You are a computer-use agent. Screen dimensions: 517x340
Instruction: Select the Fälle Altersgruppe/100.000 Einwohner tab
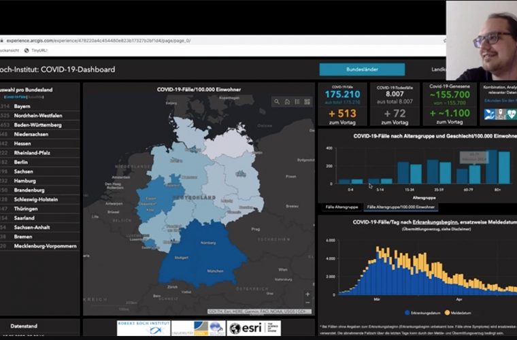point(401,207)
